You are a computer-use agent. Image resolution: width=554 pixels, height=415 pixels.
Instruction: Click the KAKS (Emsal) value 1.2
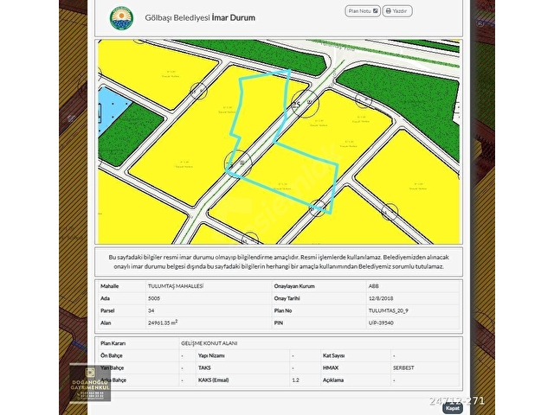[296, 380]
